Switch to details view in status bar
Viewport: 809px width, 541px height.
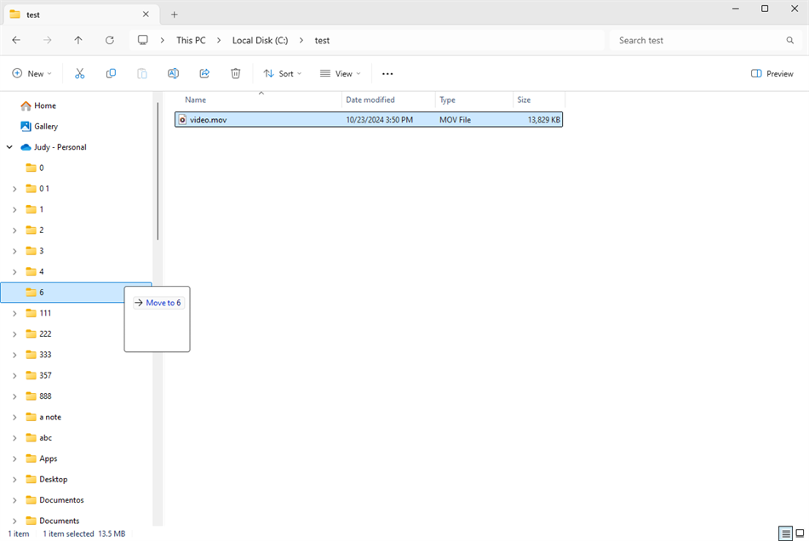pos(784,533)
